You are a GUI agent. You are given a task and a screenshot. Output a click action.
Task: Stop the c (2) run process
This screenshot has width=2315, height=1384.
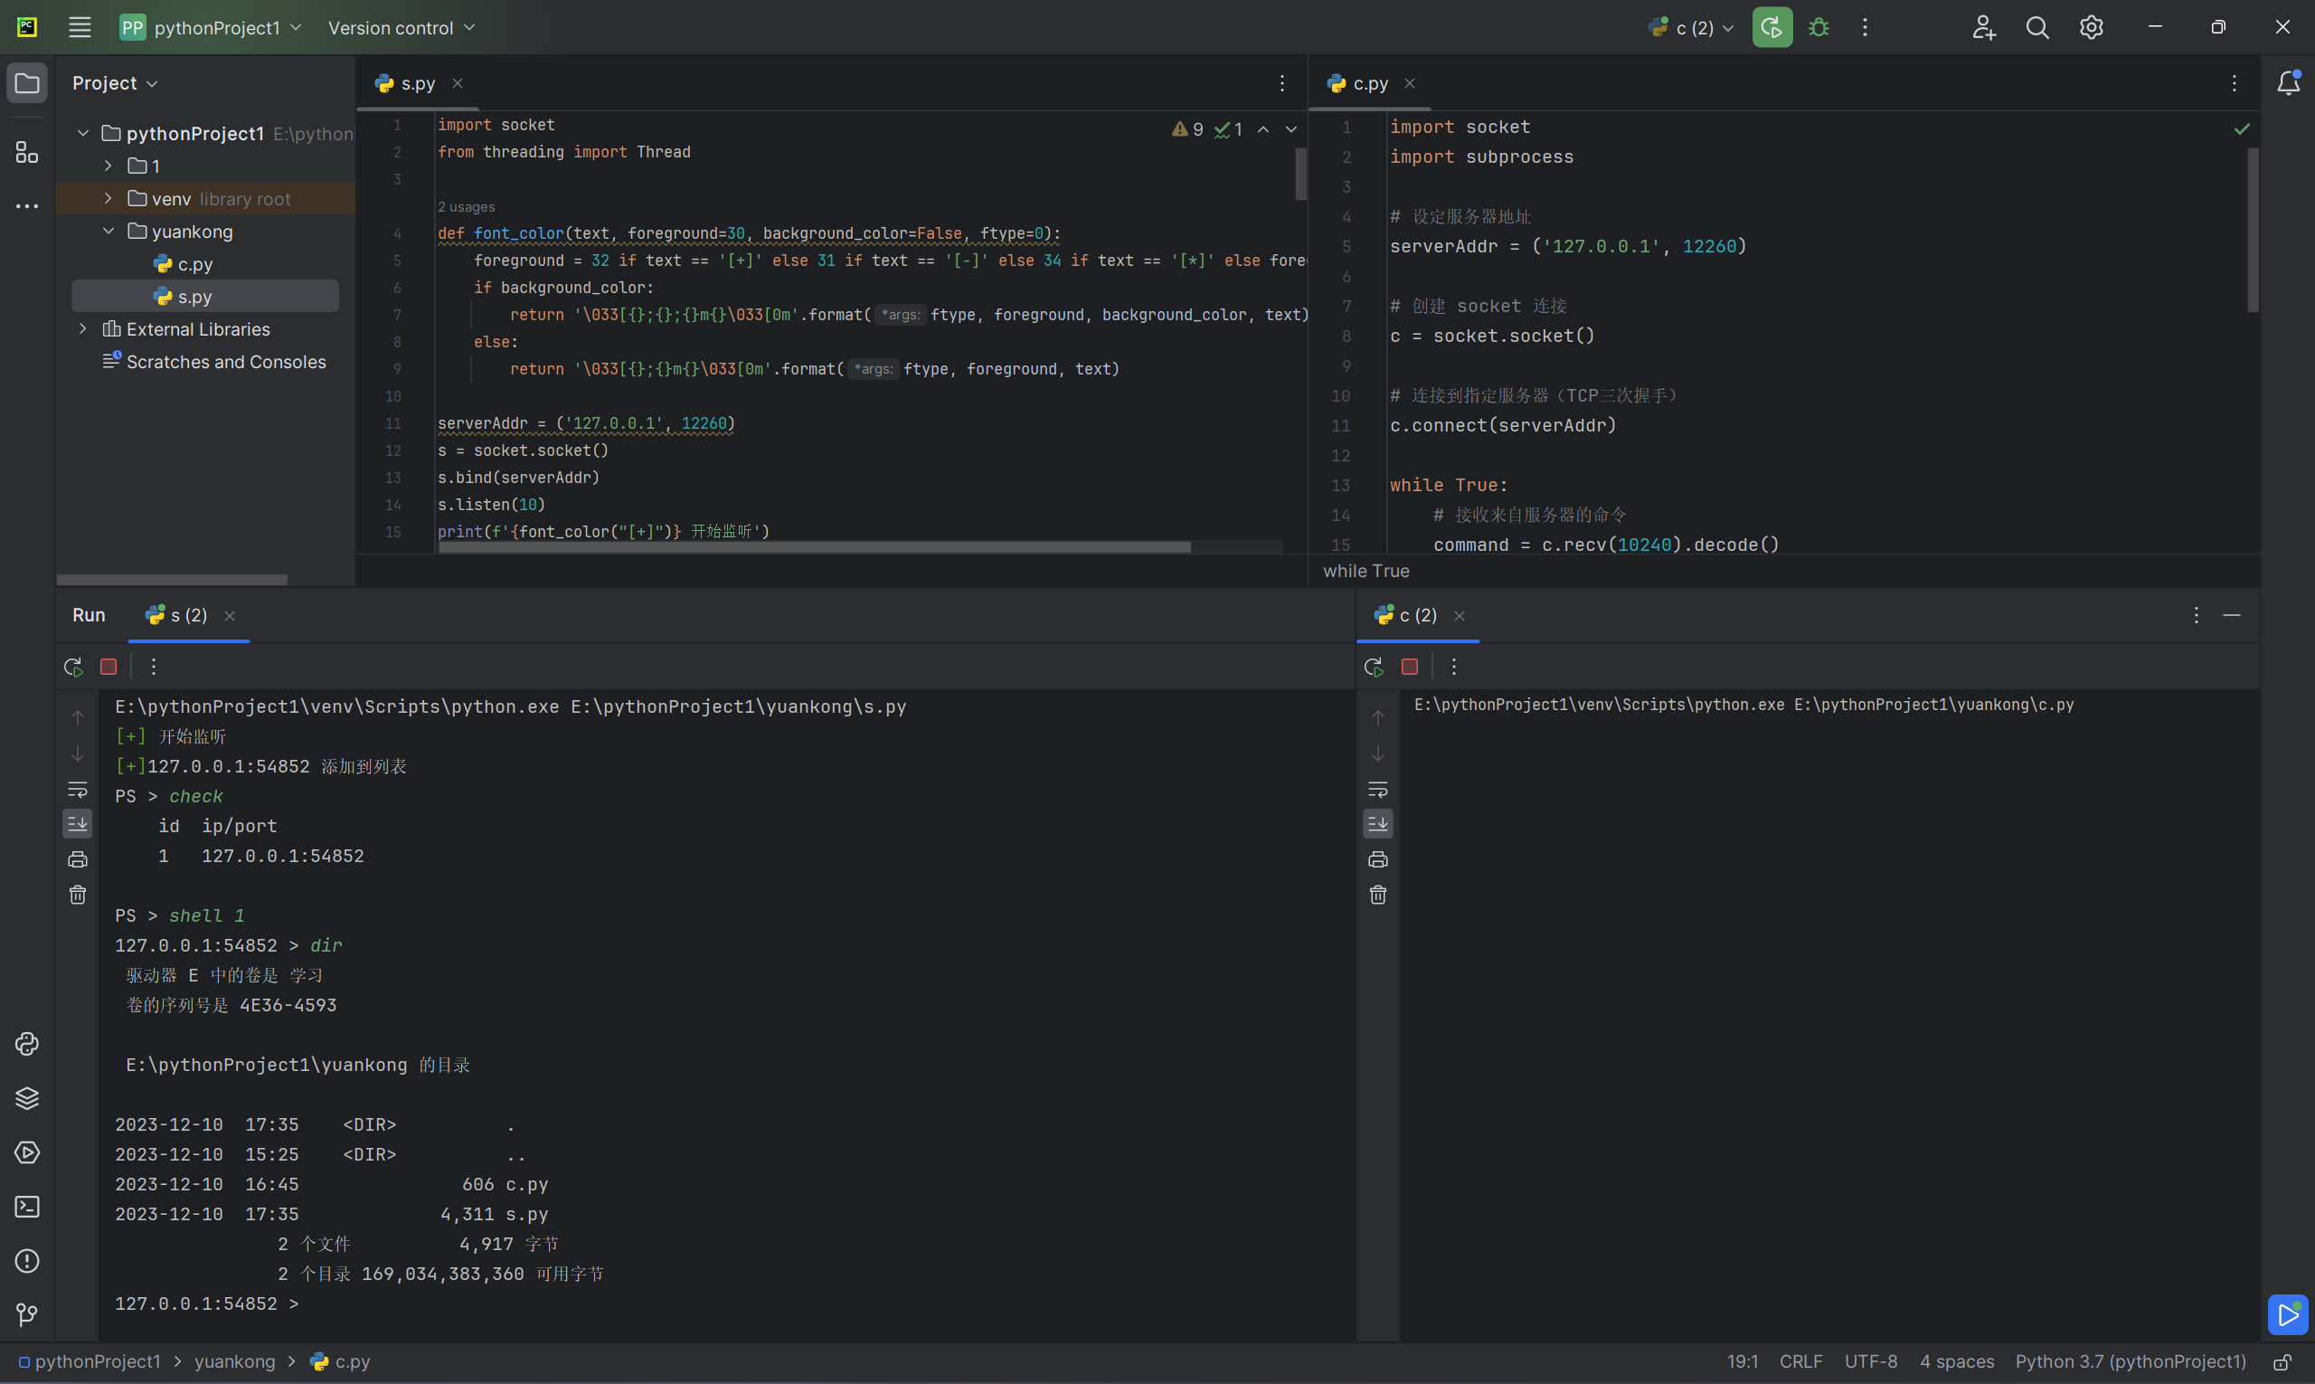[x=1410, y=667]
